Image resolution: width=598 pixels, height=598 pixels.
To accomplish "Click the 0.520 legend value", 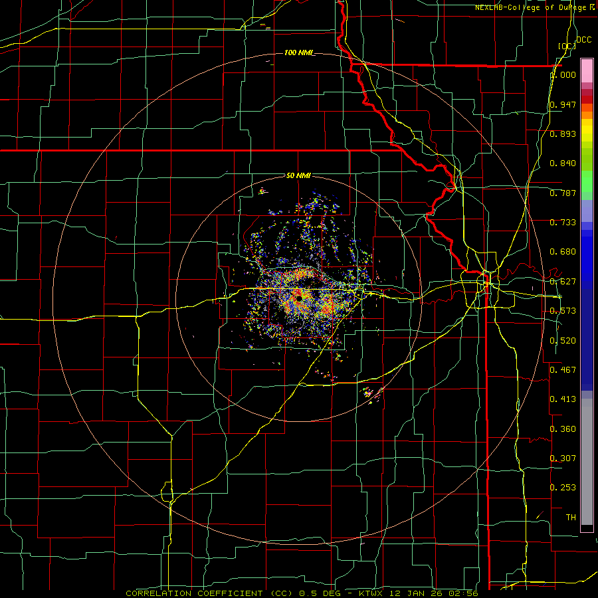I will pos(563,341).
